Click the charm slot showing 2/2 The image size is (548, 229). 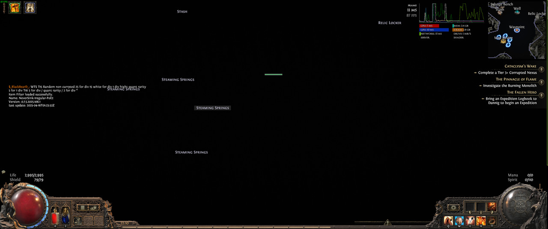coord(78,221)
